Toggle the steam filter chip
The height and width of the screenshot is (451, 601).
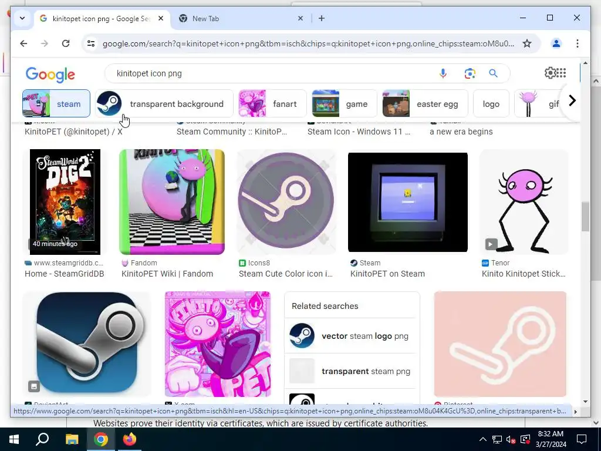click(56, 103)
